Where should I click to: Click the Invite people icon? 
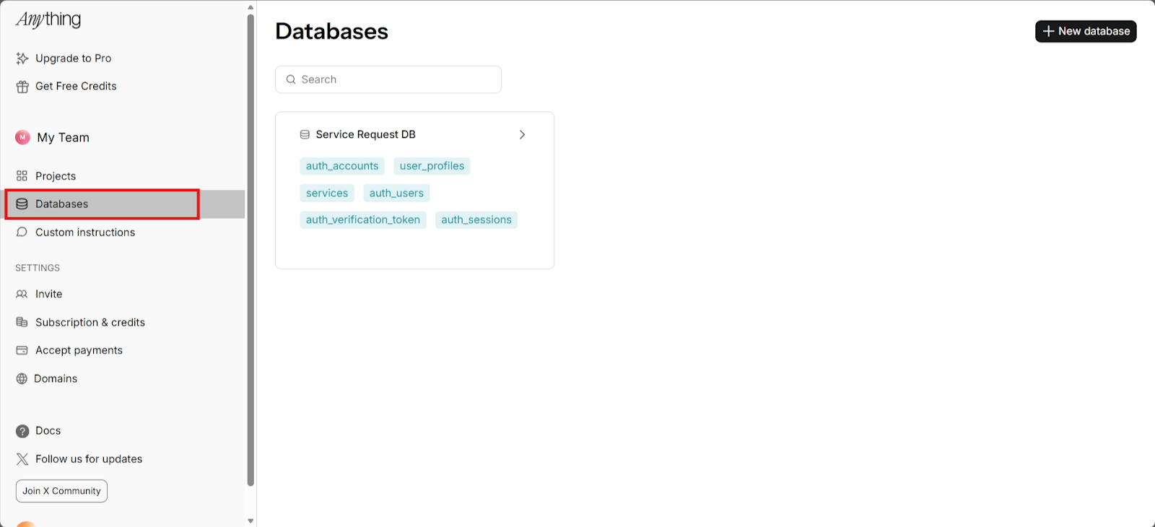[x=22, y=294]
